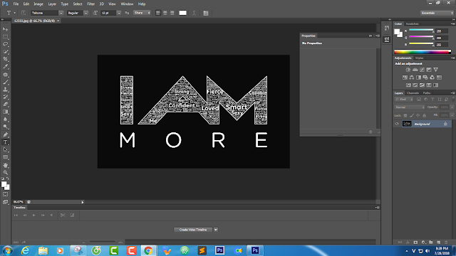
Task: Open the Type tool preset picker arrow
Action: pos(14,13)
